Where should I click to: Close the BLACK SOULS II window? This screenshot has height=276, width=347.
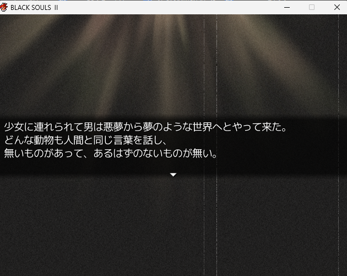337,7
